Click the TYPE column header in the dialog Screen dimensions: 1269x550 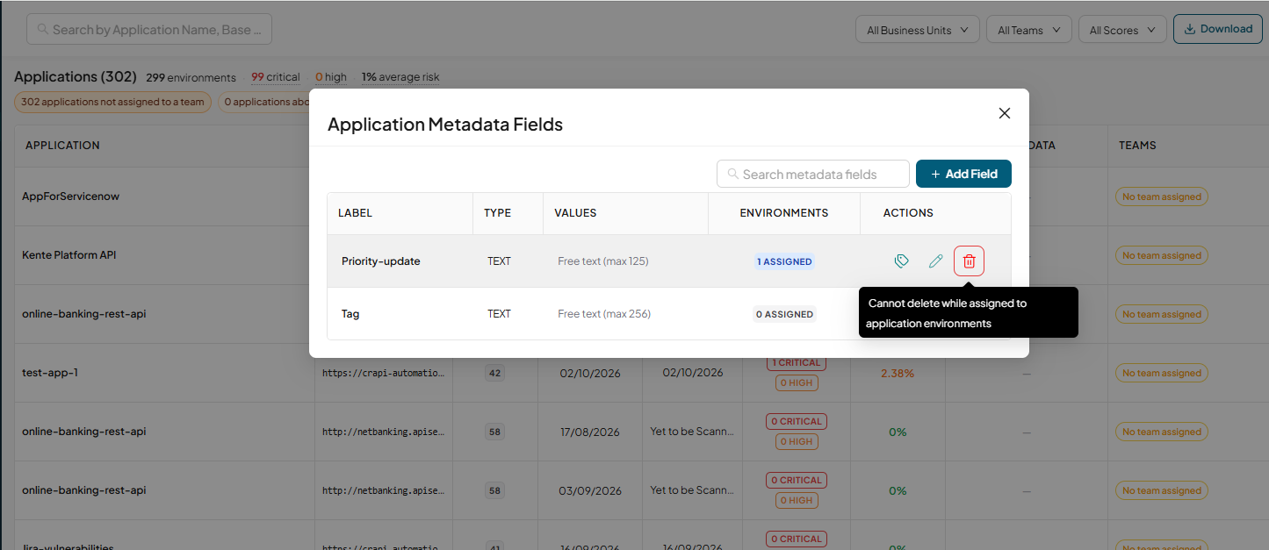(497, 213)
